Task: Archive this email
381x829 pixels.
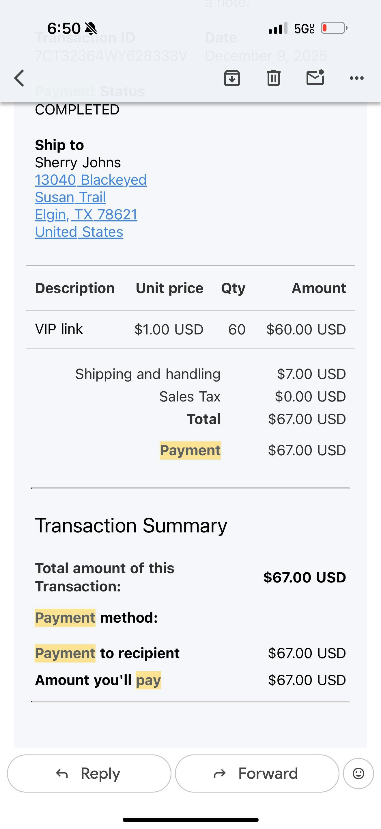Action: (x=232, y=78)
